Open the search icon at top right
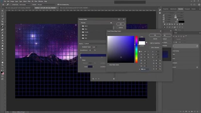201x113 pixels. [x=191, y=5]
